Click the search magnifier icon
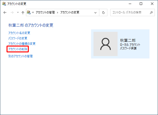 pyautogui.click(x=151, y=12)
